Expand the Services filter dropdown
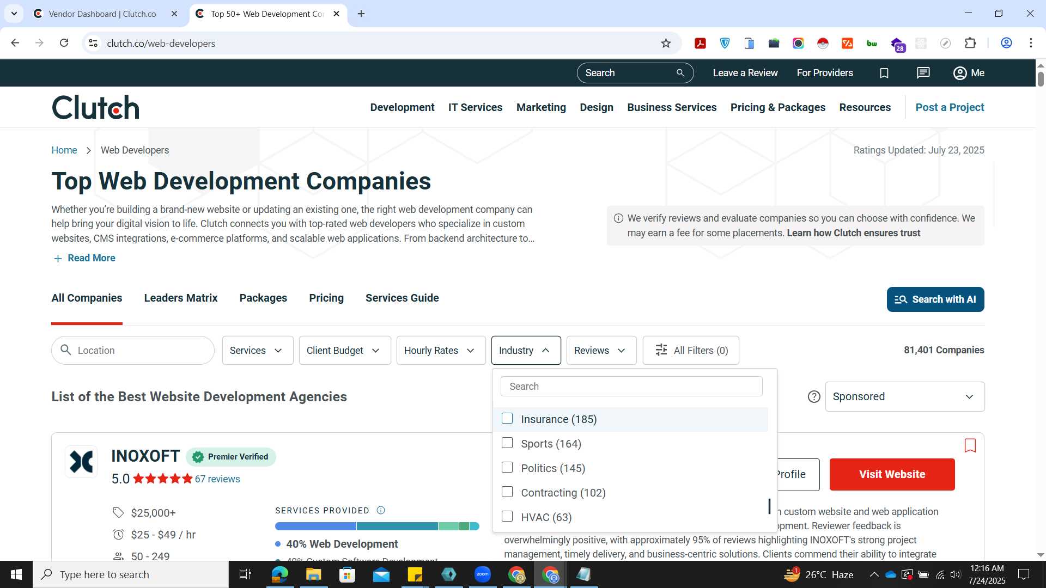The width and height of the screenshot is (1046, 588). [257, 351]
